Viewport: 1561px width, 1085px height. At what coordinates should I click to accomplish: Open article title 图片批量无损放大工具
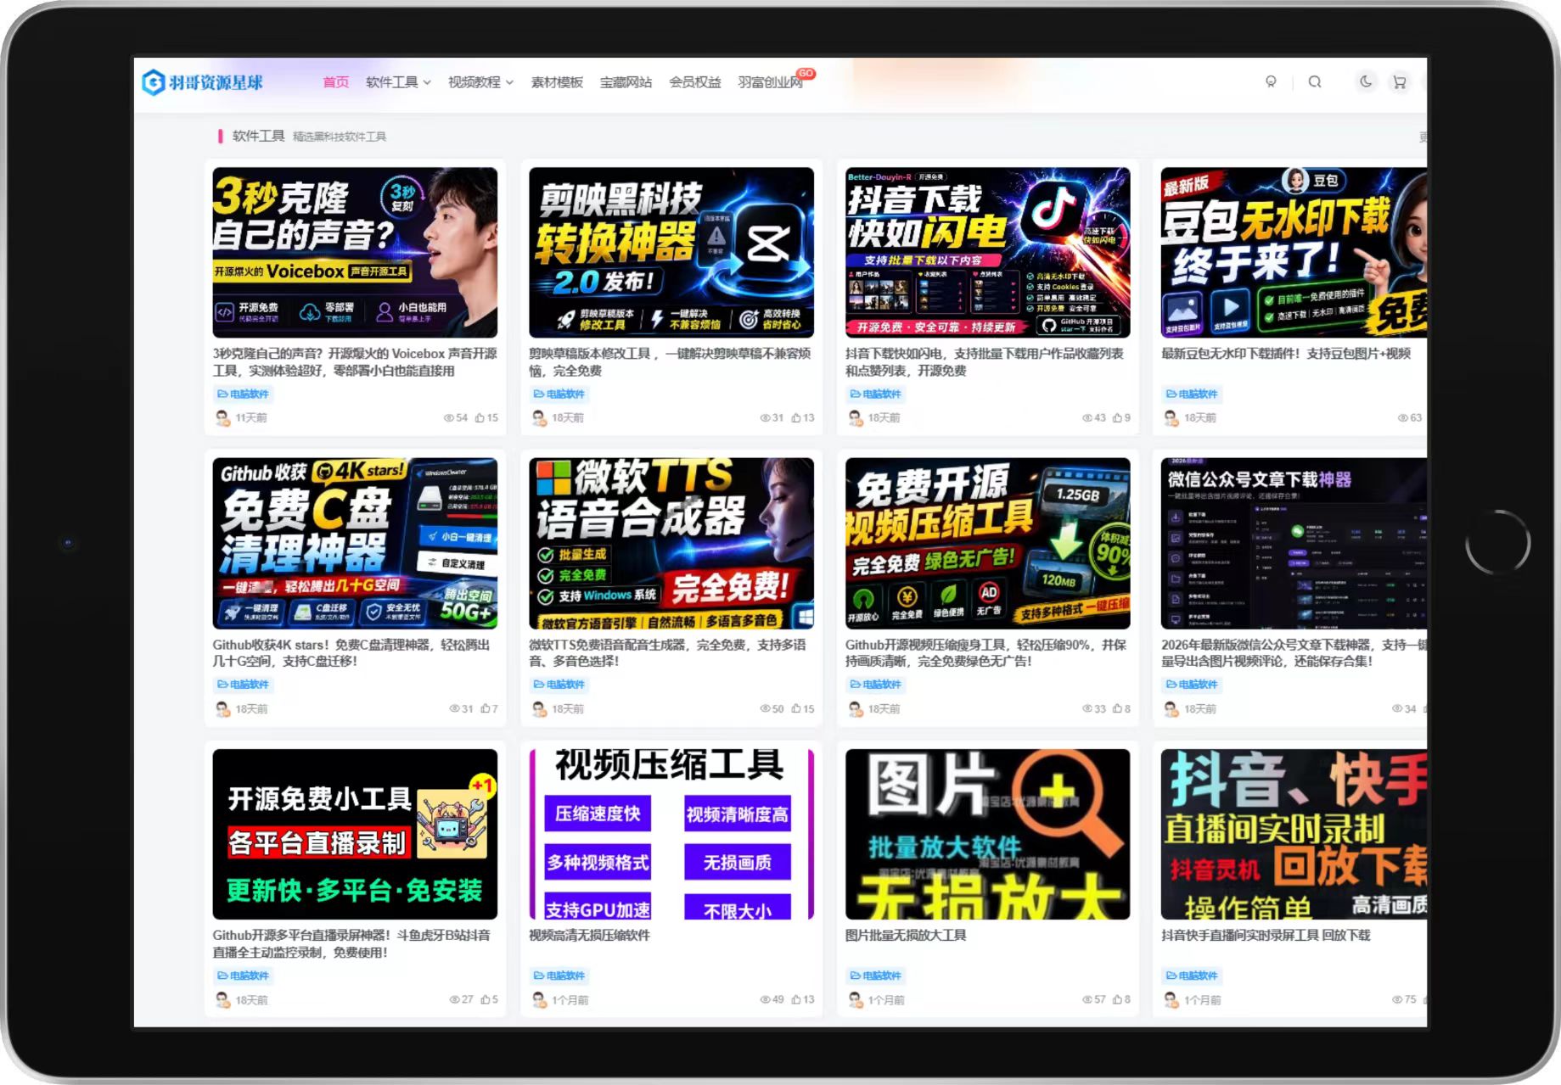(x=906, y=935)
